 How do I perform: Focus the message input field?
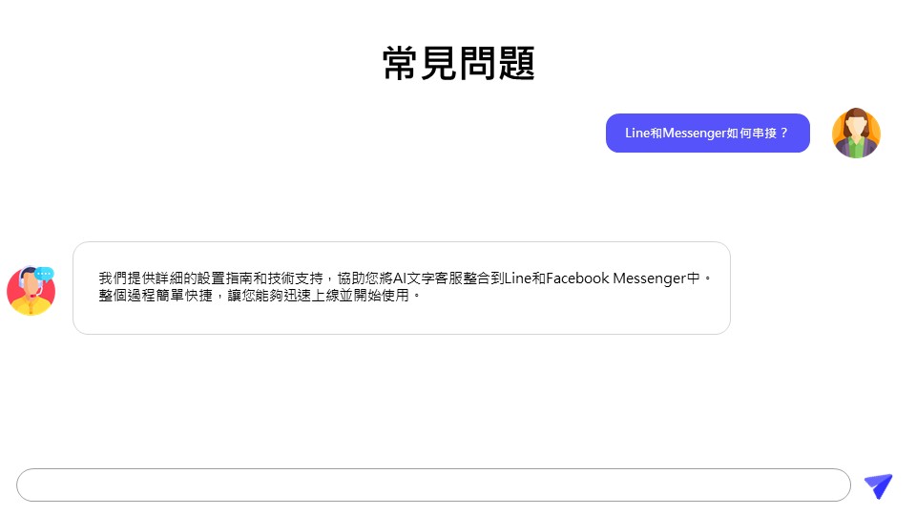pos(433,484)
